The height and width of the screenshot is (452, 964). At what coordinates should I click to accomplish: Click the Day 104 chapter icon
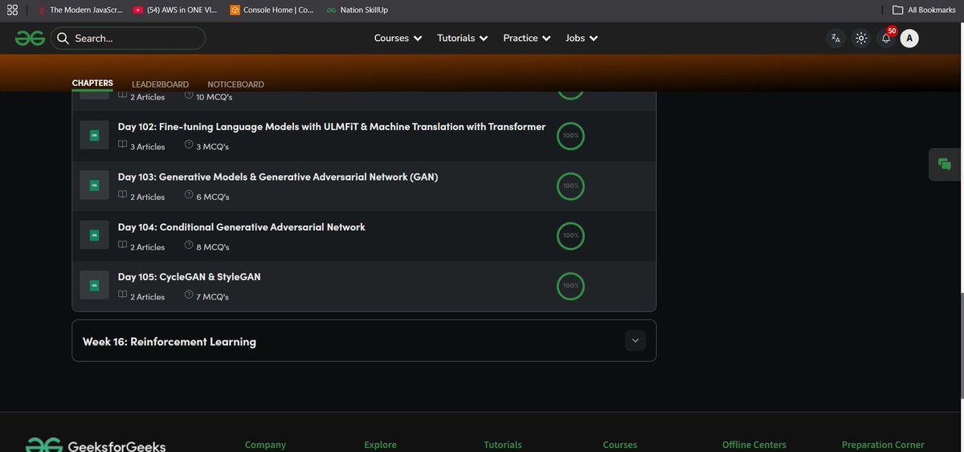(x=94, y=235)
